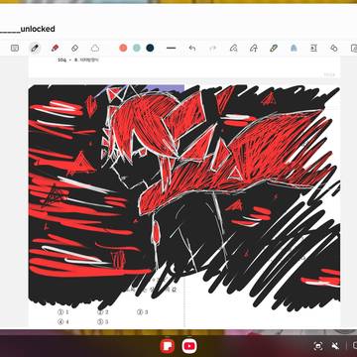Select answer choice ① 1
The image size is (357, 357).
coord(63,312)
